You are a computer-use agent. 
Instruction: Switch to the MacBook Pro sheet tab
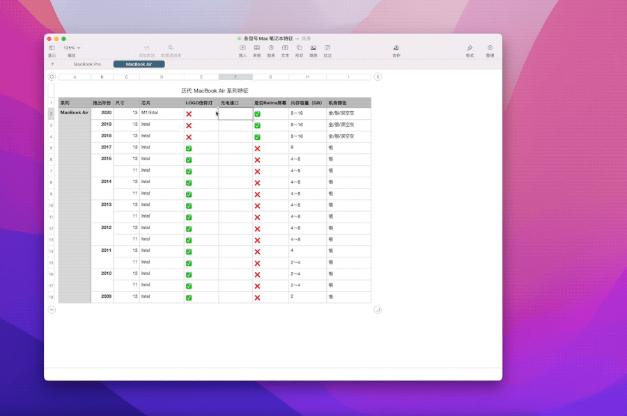click(87, 64)
